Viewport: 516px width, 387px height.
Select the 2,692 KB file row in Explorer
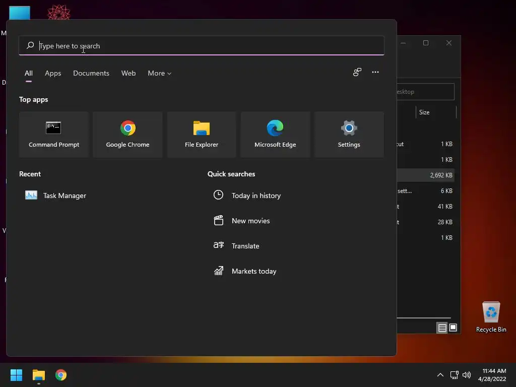[x=426, y=175]
